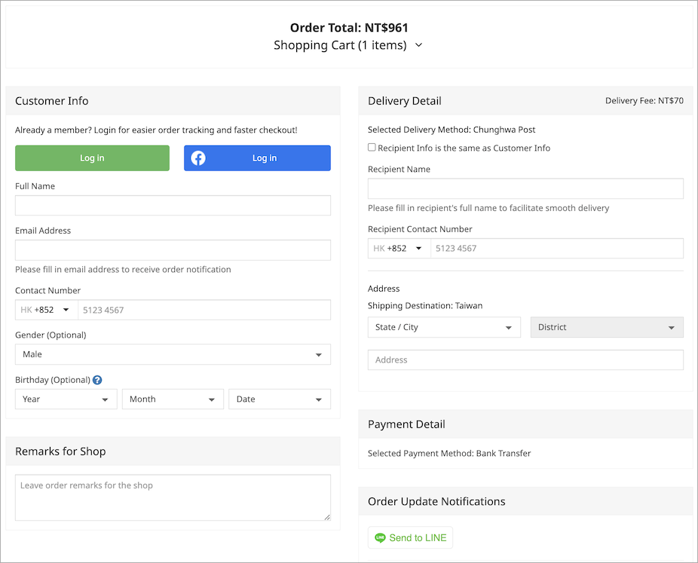Click the 'Gender (Optional)' label
This screenshot has height=563, width=698.
pyautogui.click(x=51, y=335)
